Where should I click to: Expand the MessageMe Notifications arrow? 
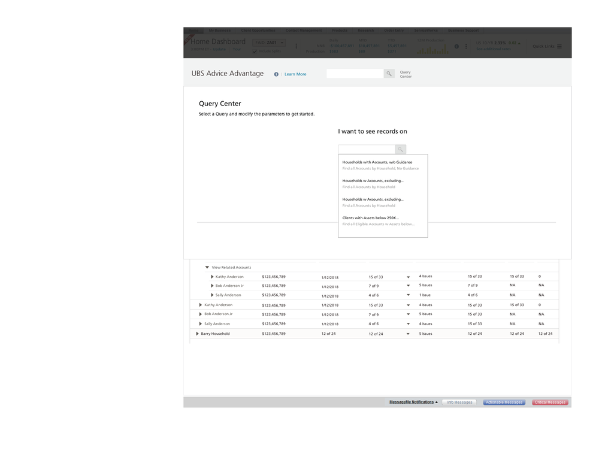437,402
